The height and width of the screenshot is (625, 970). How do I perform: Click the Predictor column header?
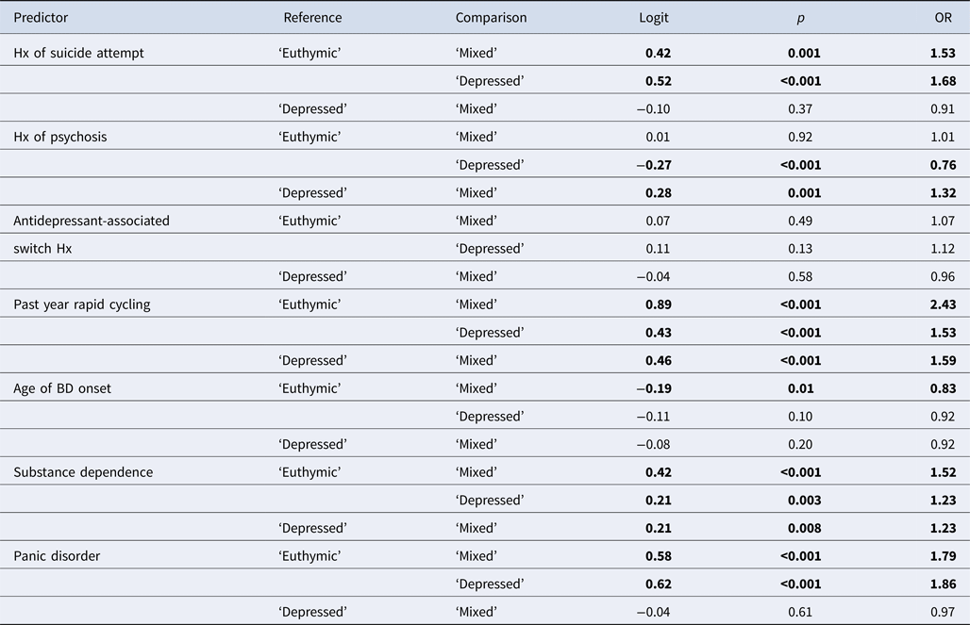(x=41, y=18)
